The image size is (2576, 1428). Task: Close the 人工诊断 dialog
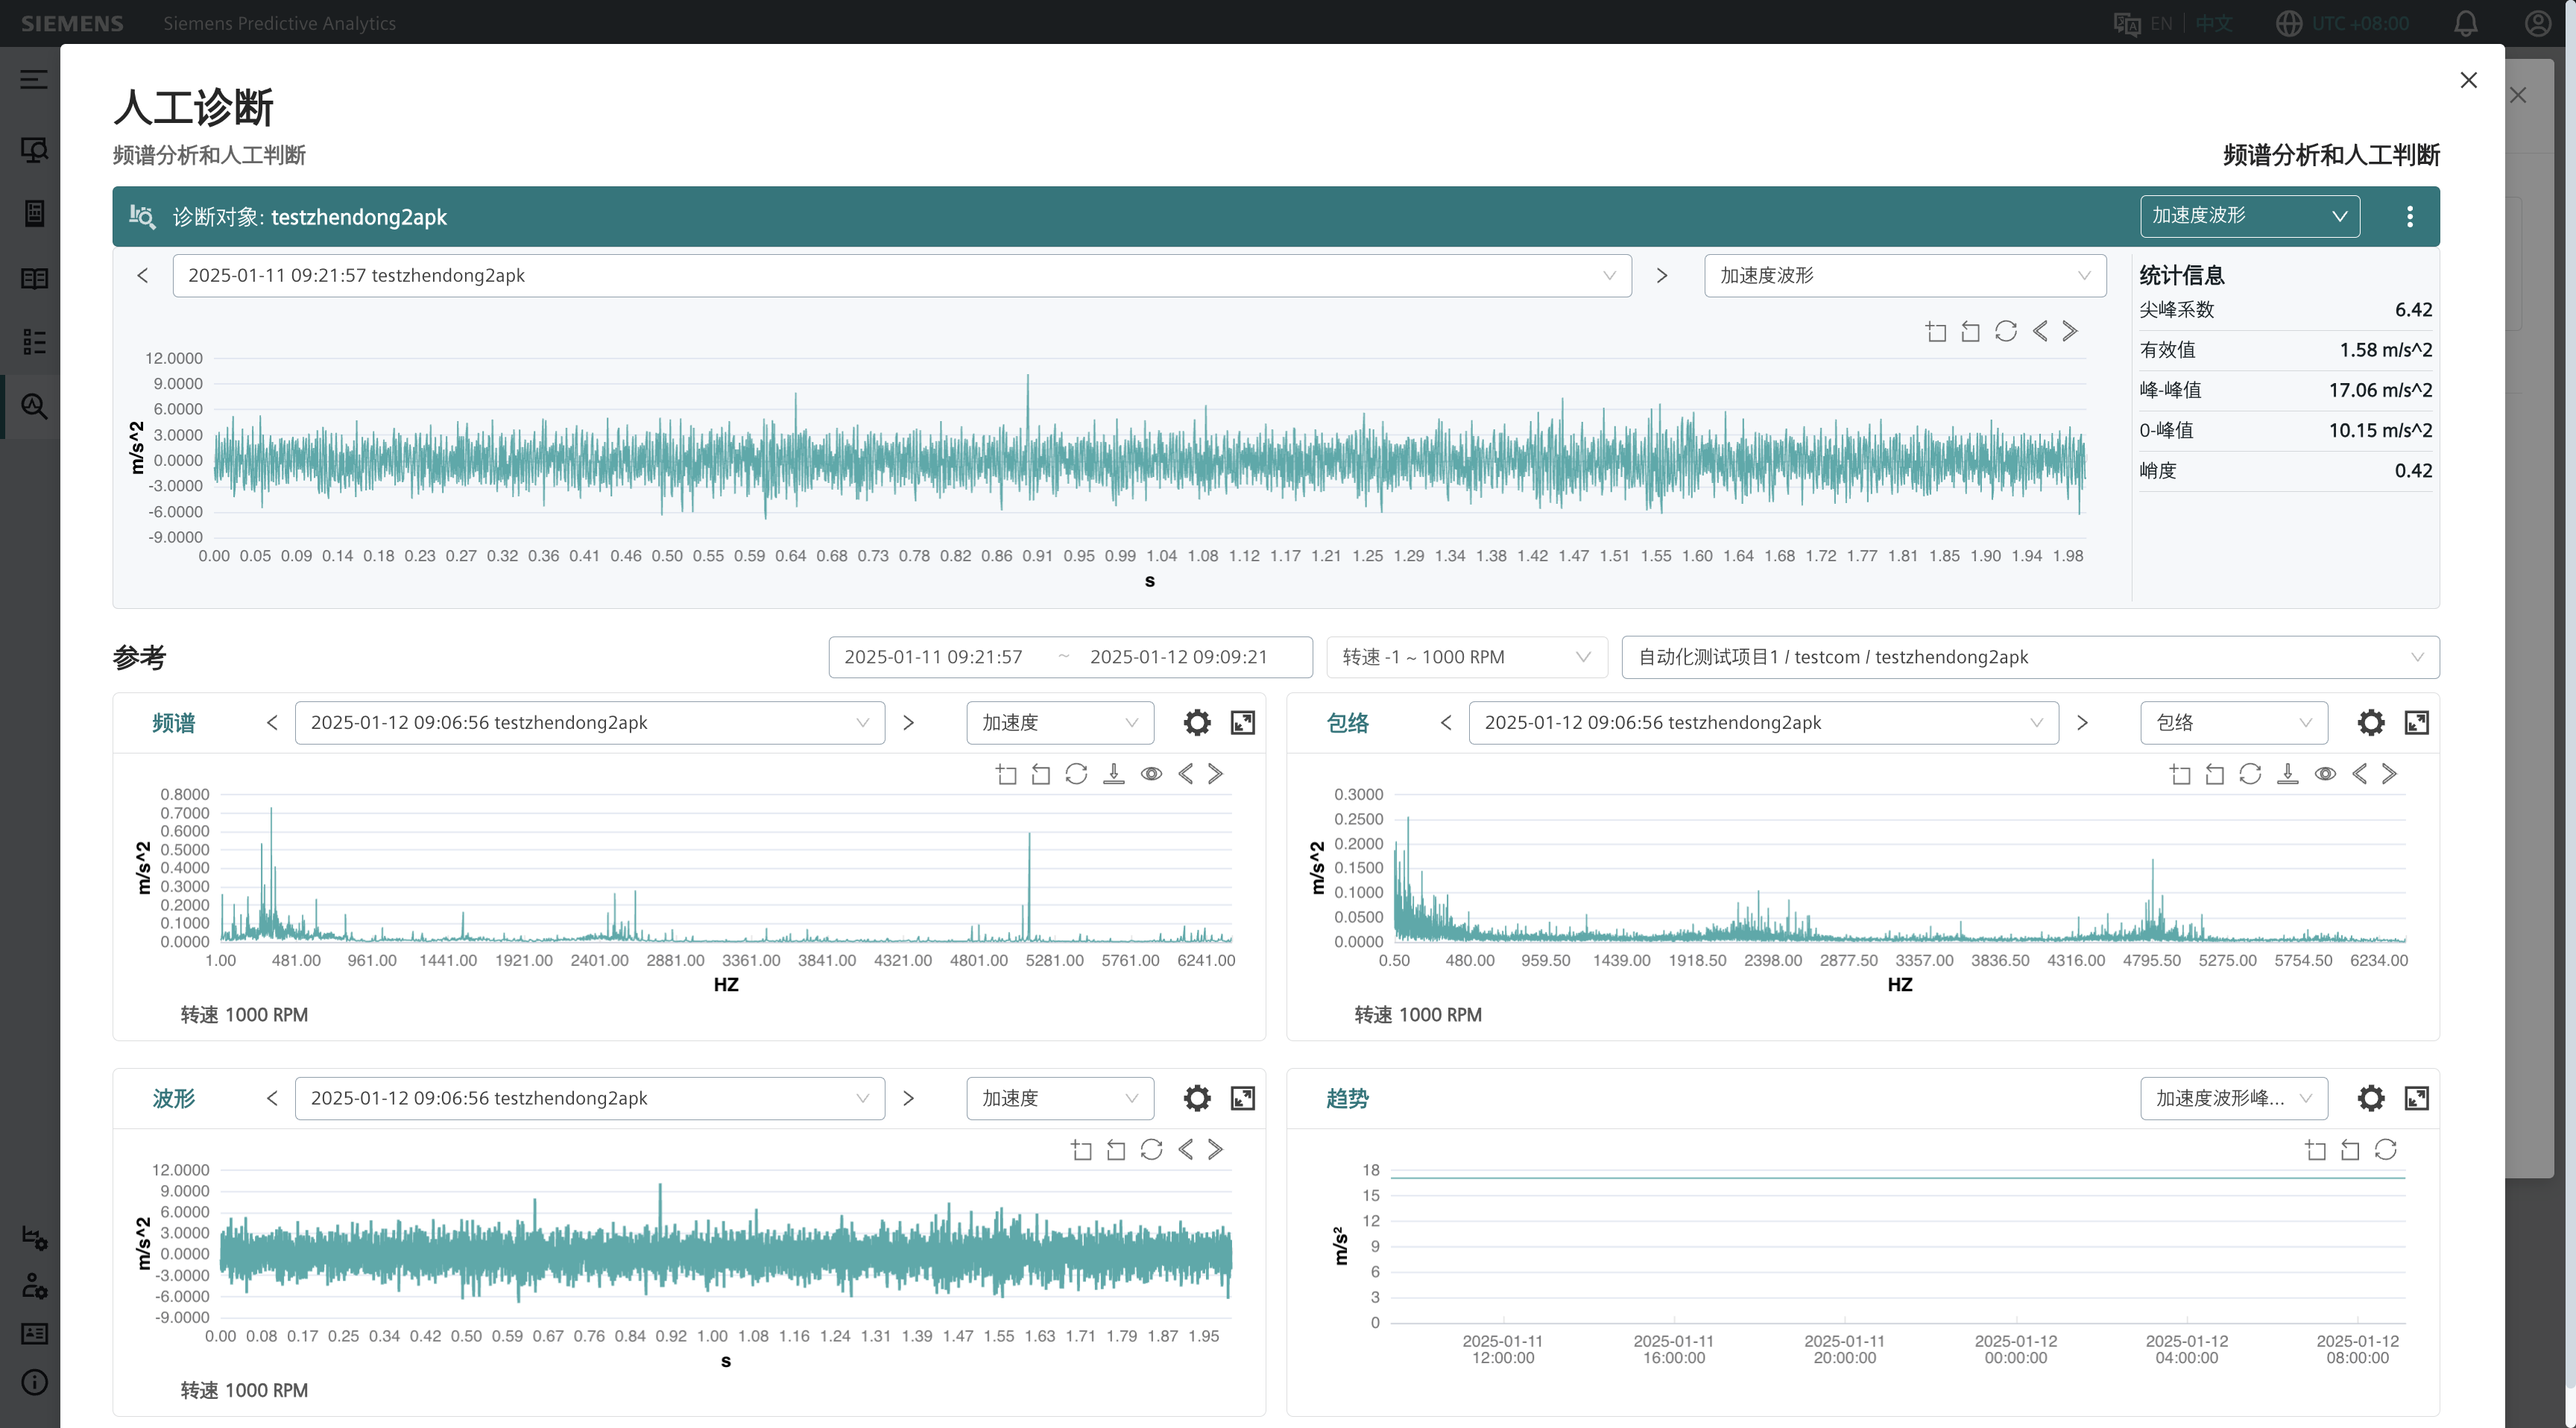[x=2468, y=80]
